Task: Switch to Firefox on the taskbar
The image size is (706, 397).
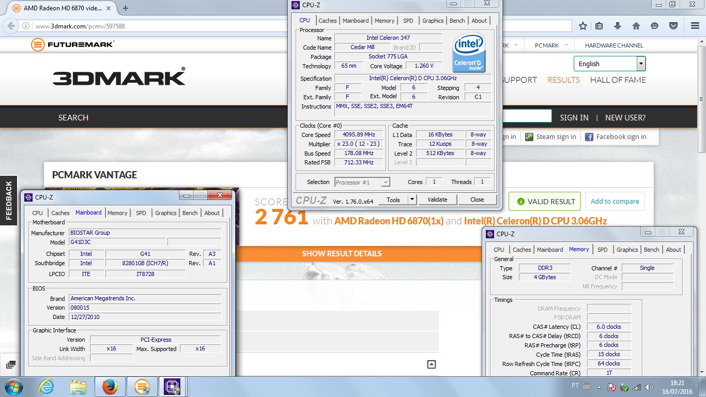Action: click(x=110, y=387)
